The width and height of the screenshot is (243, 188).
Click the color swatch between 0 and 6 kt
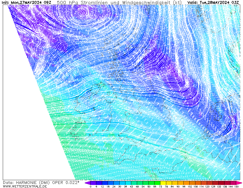pos(94,183)
